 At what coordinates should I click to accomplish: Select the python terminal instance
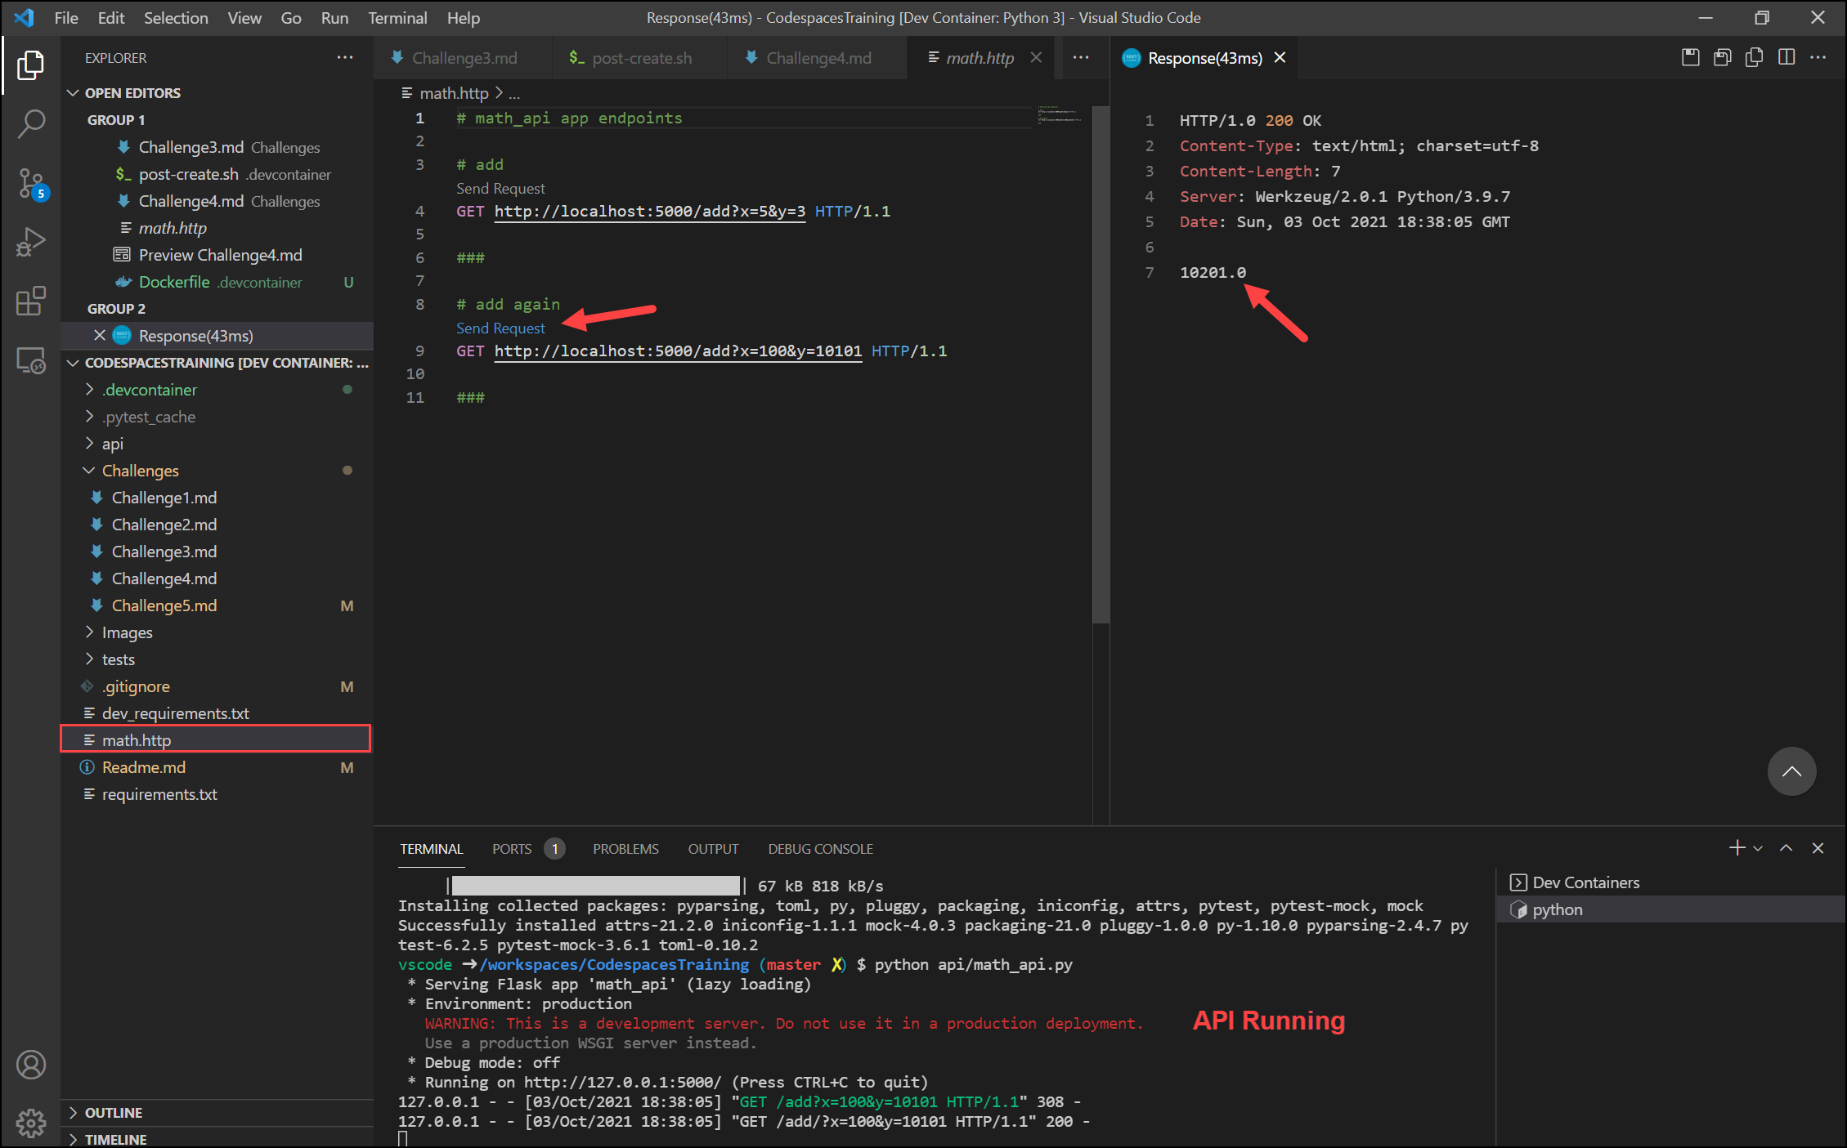coord(1670,909)
